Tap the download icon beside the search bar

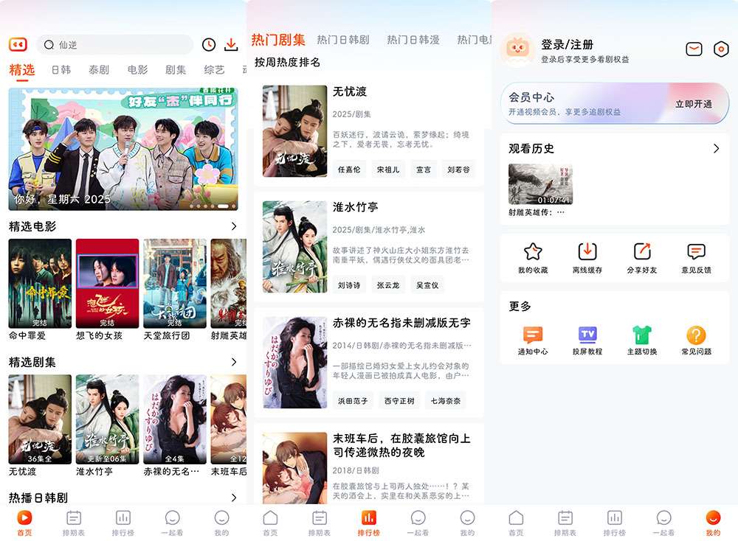[232, 43]
